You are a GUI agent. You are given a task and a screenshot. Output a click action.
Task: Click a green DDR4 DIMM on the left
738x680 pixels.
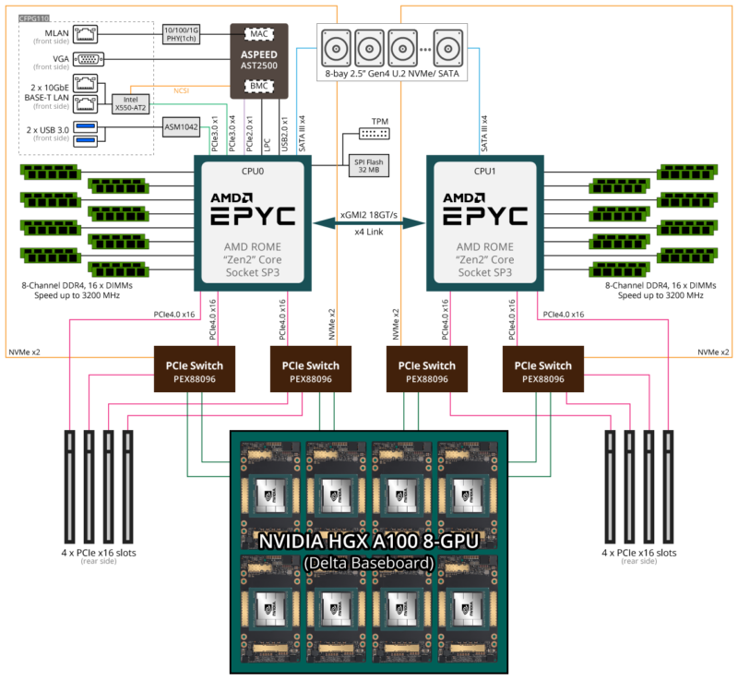pos(46,172)
